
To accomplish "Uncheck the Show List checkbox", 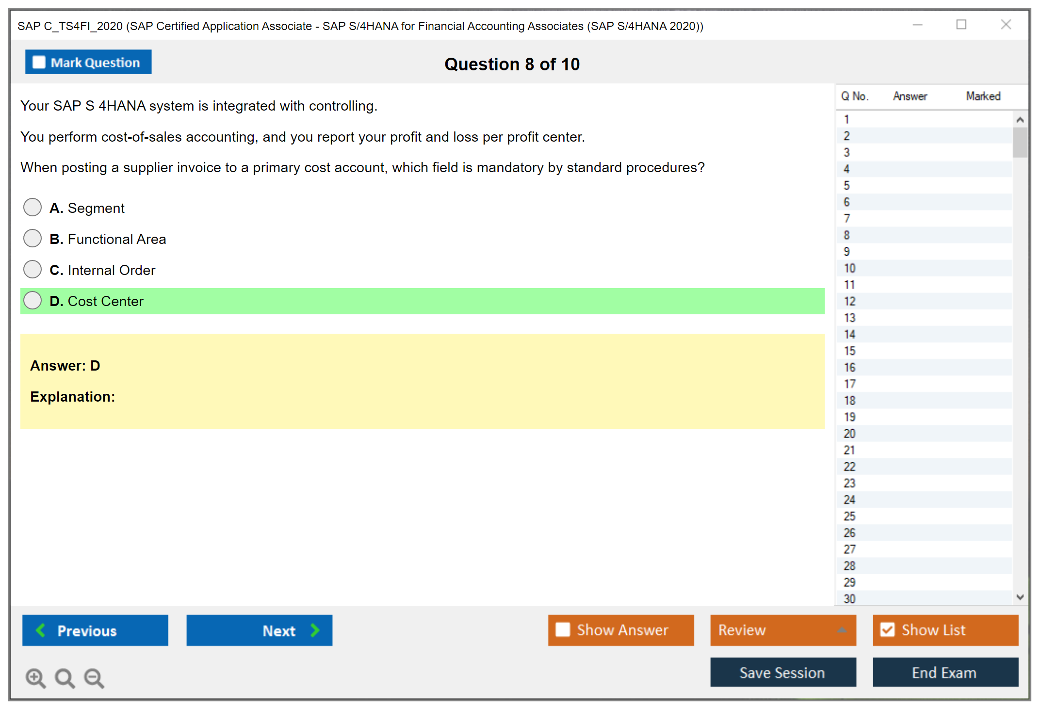I will click(x=887, y=630).
